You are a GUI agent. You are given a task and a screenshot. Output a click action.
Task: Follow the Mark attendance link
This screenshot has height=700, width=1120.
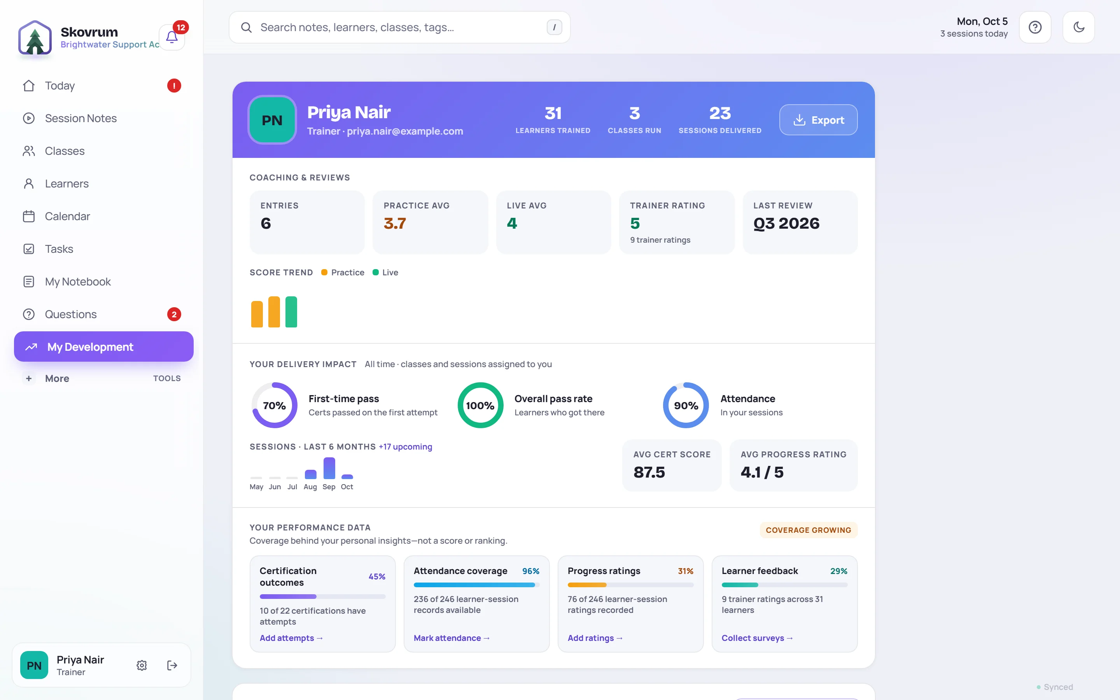click(452, 638)
